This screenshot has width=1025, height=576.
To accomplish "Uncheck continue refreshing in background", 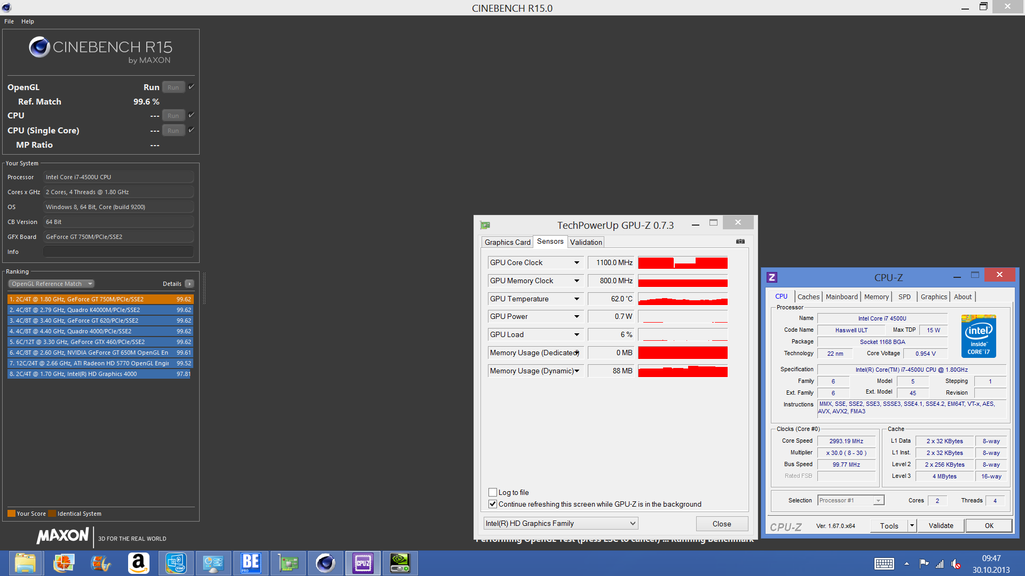I will 493,504.
